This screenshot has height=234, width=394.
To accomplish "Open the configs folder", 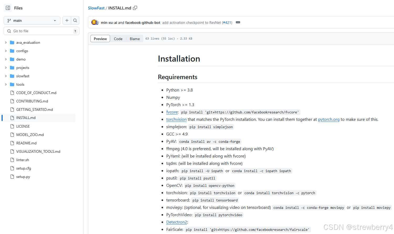I will (x=22, y=51).
